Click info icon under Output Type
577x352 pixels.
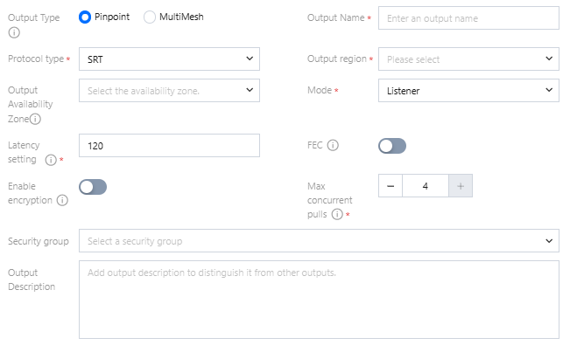pos(12,33)
